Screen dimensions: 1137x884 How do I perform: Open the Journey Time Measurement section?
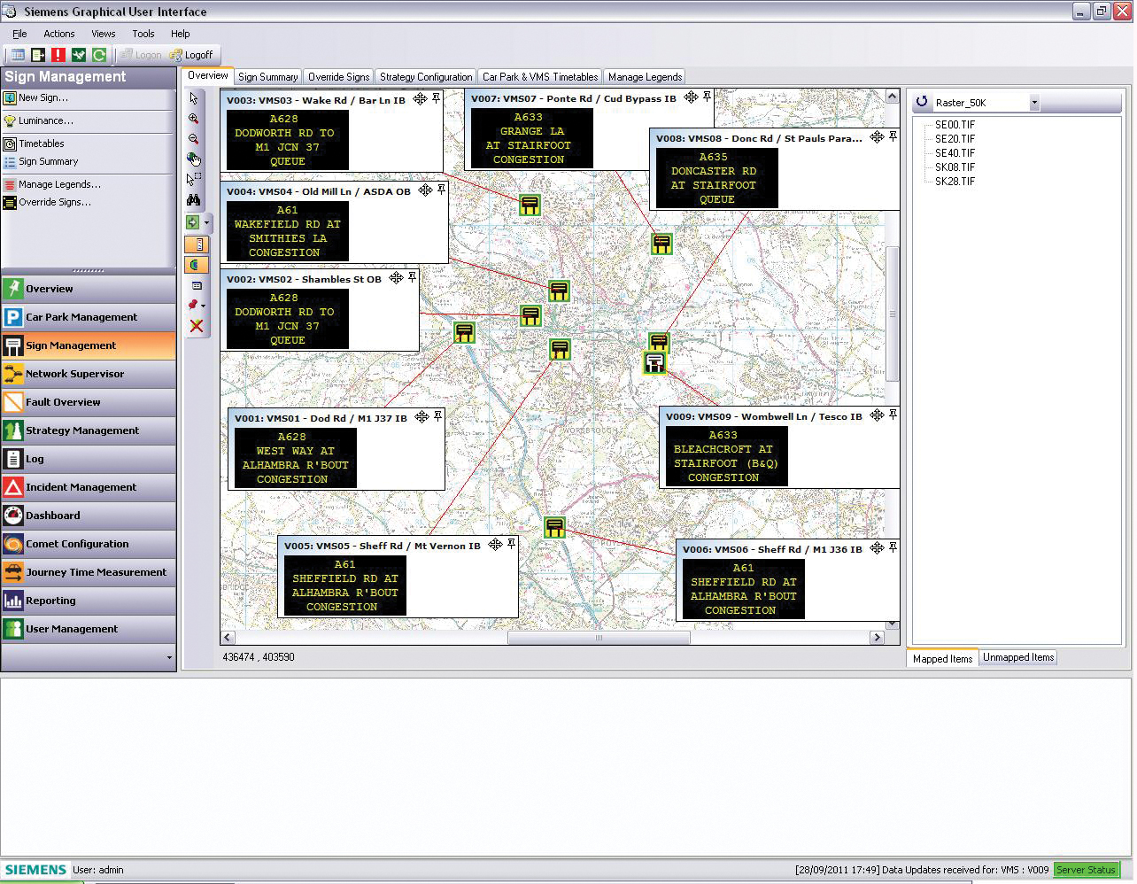(89, 572)
